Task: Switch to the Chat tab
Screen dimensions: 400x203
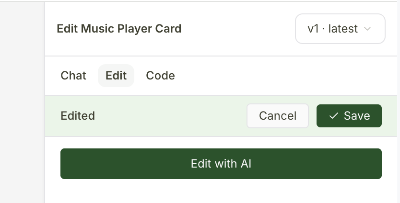Action: tap(73, 76)
